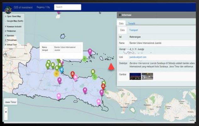The height and width of the screenshot is (126, 199).
Task: Open green cluster marker on the northeast coast
Action: point(95,77)
